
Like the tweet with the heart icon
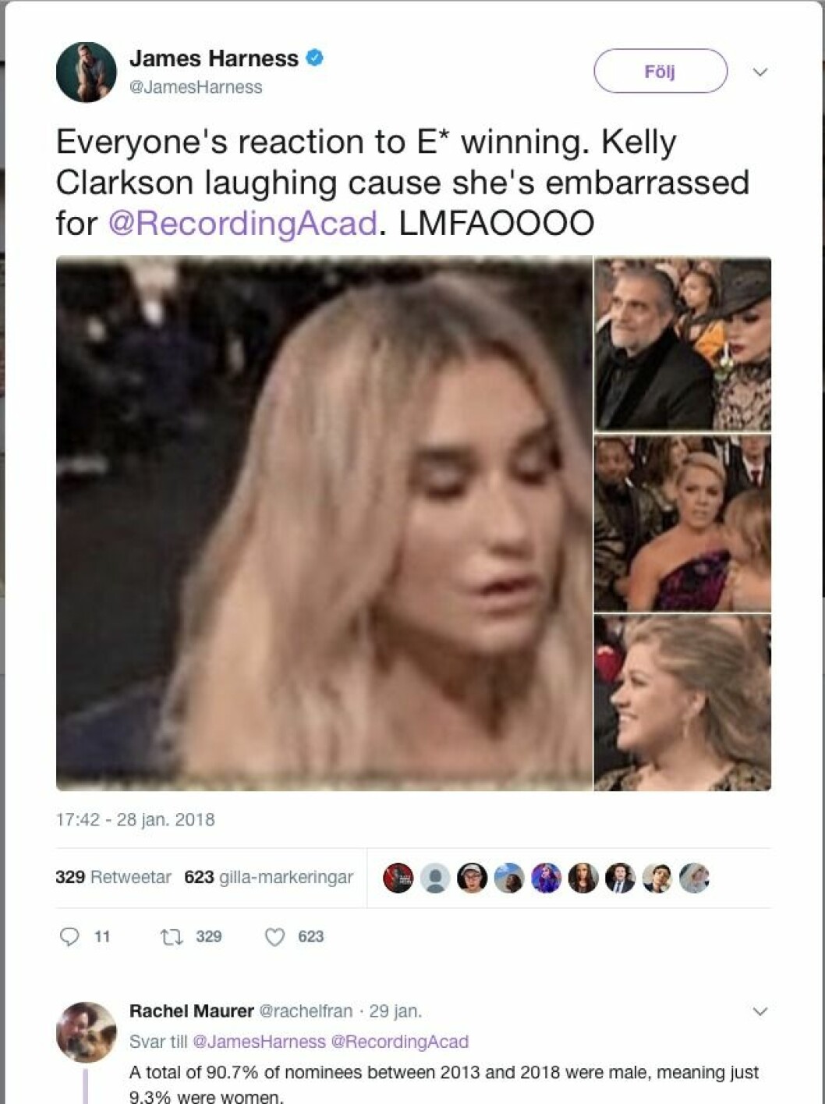coord(274,936)
